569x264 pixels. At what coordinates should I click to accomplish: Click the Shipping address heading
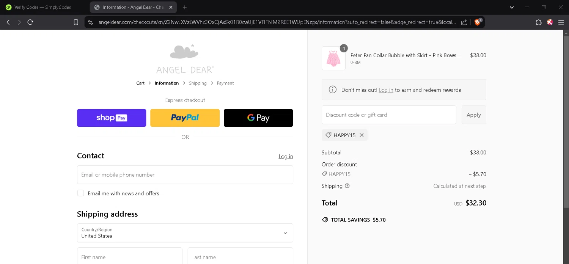pos(107,214)
